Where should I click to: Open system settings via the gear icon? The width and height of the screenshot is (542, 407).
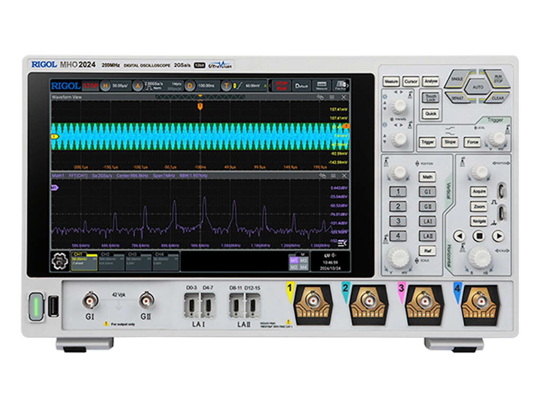pos(59,260)
